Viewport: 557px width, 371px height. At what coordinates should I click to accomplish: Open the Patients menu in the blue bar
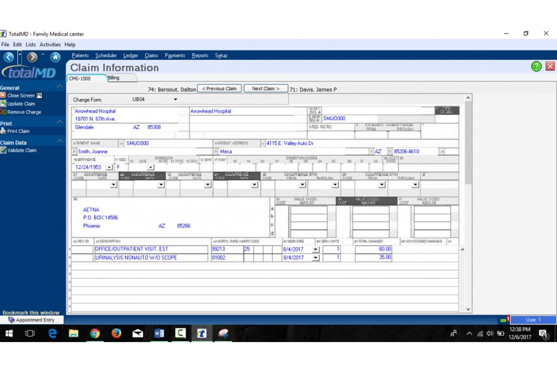pos(80,55)
